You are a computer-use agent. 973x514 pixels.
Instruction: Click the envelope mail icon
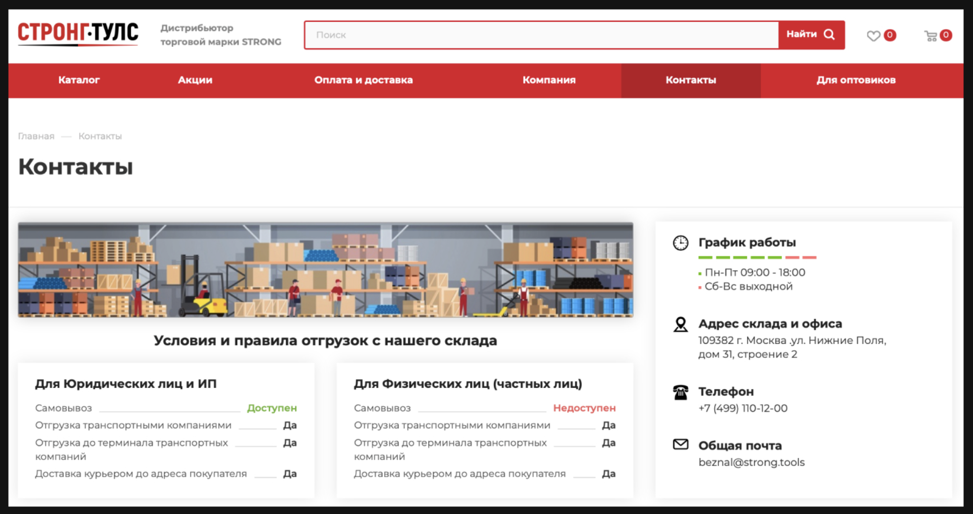click(680, 444)
